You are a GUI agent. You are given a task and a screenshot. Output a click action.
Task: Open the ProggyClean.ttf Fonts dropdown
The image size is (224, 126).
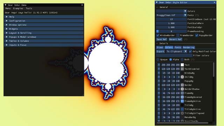[171, 15]
